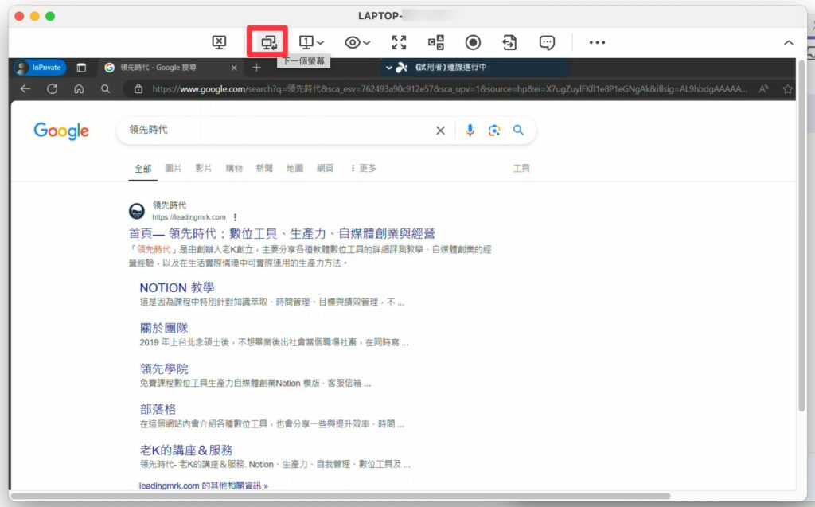Click the vertical scrollbar of remote window

pyautogui.click(x=802, y=236)
